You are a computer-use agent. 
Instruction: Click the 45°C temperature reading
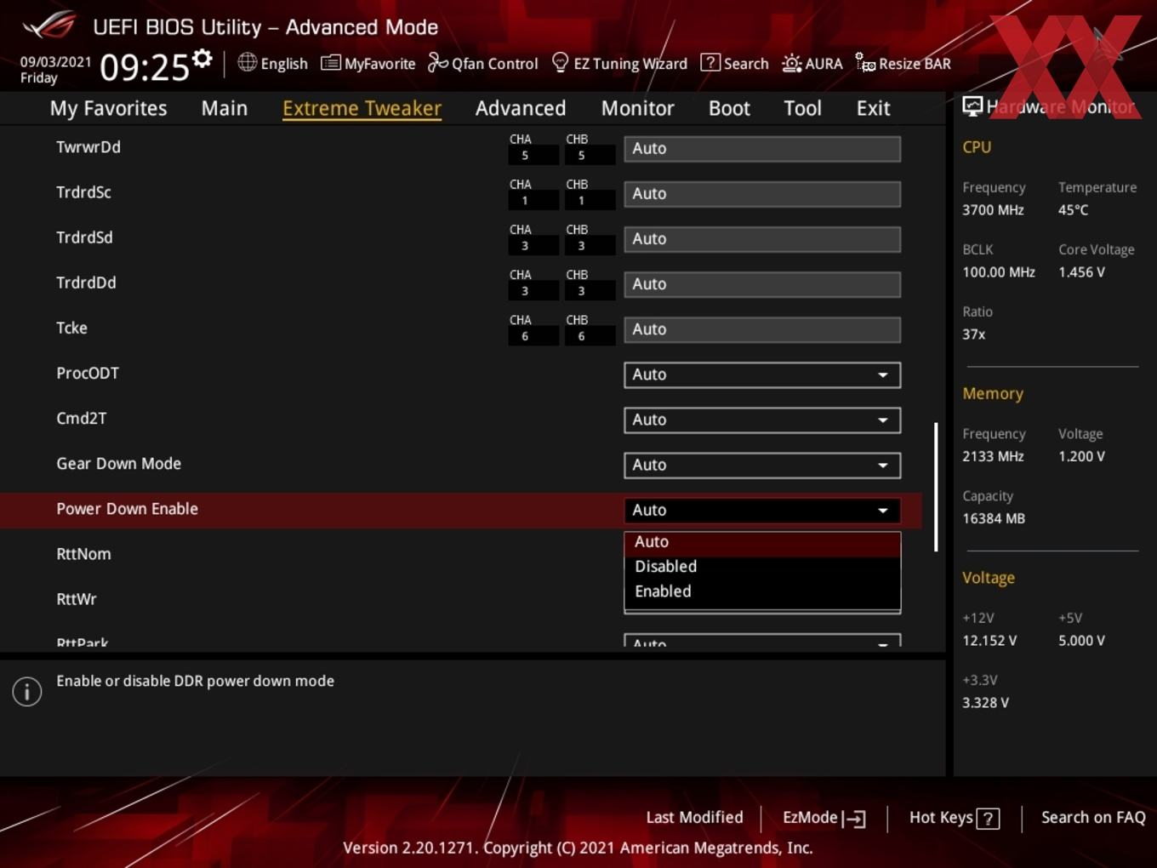[x=1073, y=209]
